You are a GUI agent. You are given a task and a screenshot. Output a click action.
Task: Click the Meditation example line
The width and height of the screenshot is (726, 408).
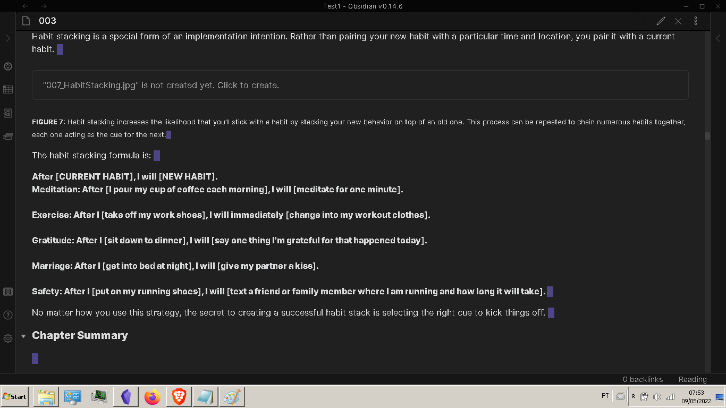tap(217, 189)
